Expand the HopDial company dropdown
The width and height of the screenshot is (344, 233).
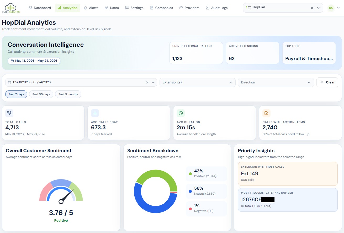tap(318, 8)
